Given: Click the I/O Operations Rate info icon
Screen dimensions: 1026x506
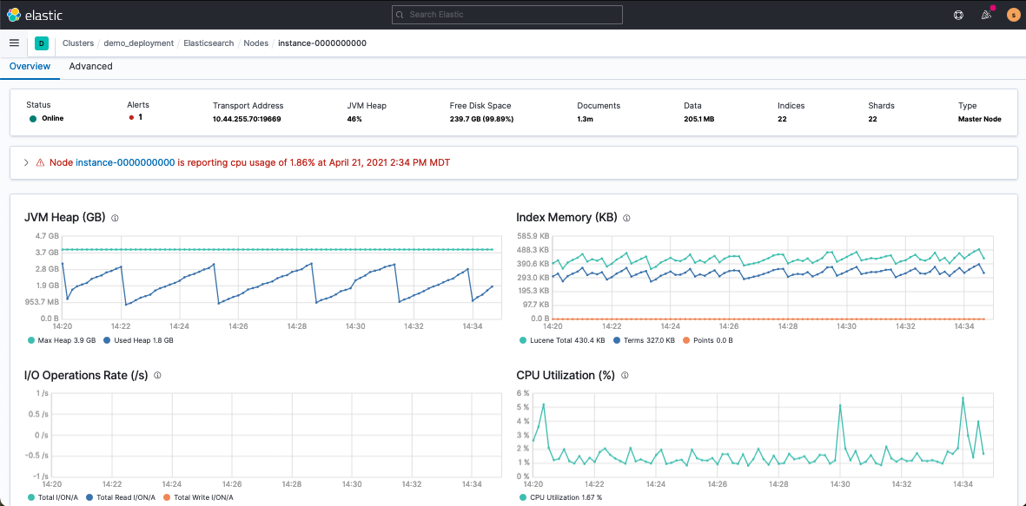Looking at the screenshot, I should point(157,376).
